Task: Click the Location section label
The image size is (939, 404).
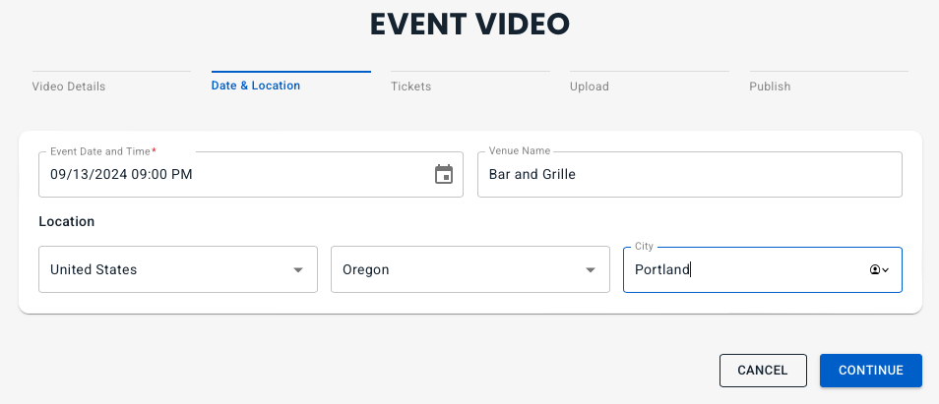Action: 67,222
